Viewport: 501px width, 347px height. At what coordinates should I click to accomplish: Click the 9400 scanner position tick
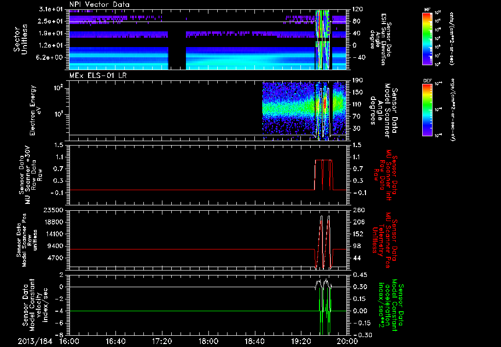click(x=55, y=246)
